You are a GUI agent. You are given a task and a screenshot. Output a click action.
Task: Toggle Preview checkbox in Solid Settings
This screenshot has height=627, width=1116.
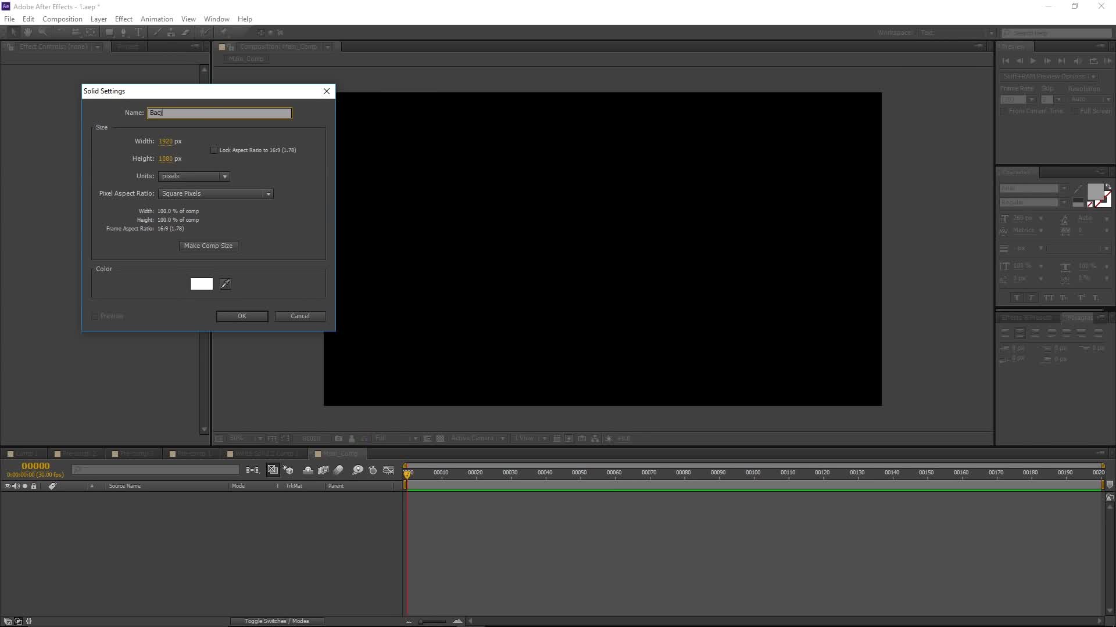coord(95,316)
